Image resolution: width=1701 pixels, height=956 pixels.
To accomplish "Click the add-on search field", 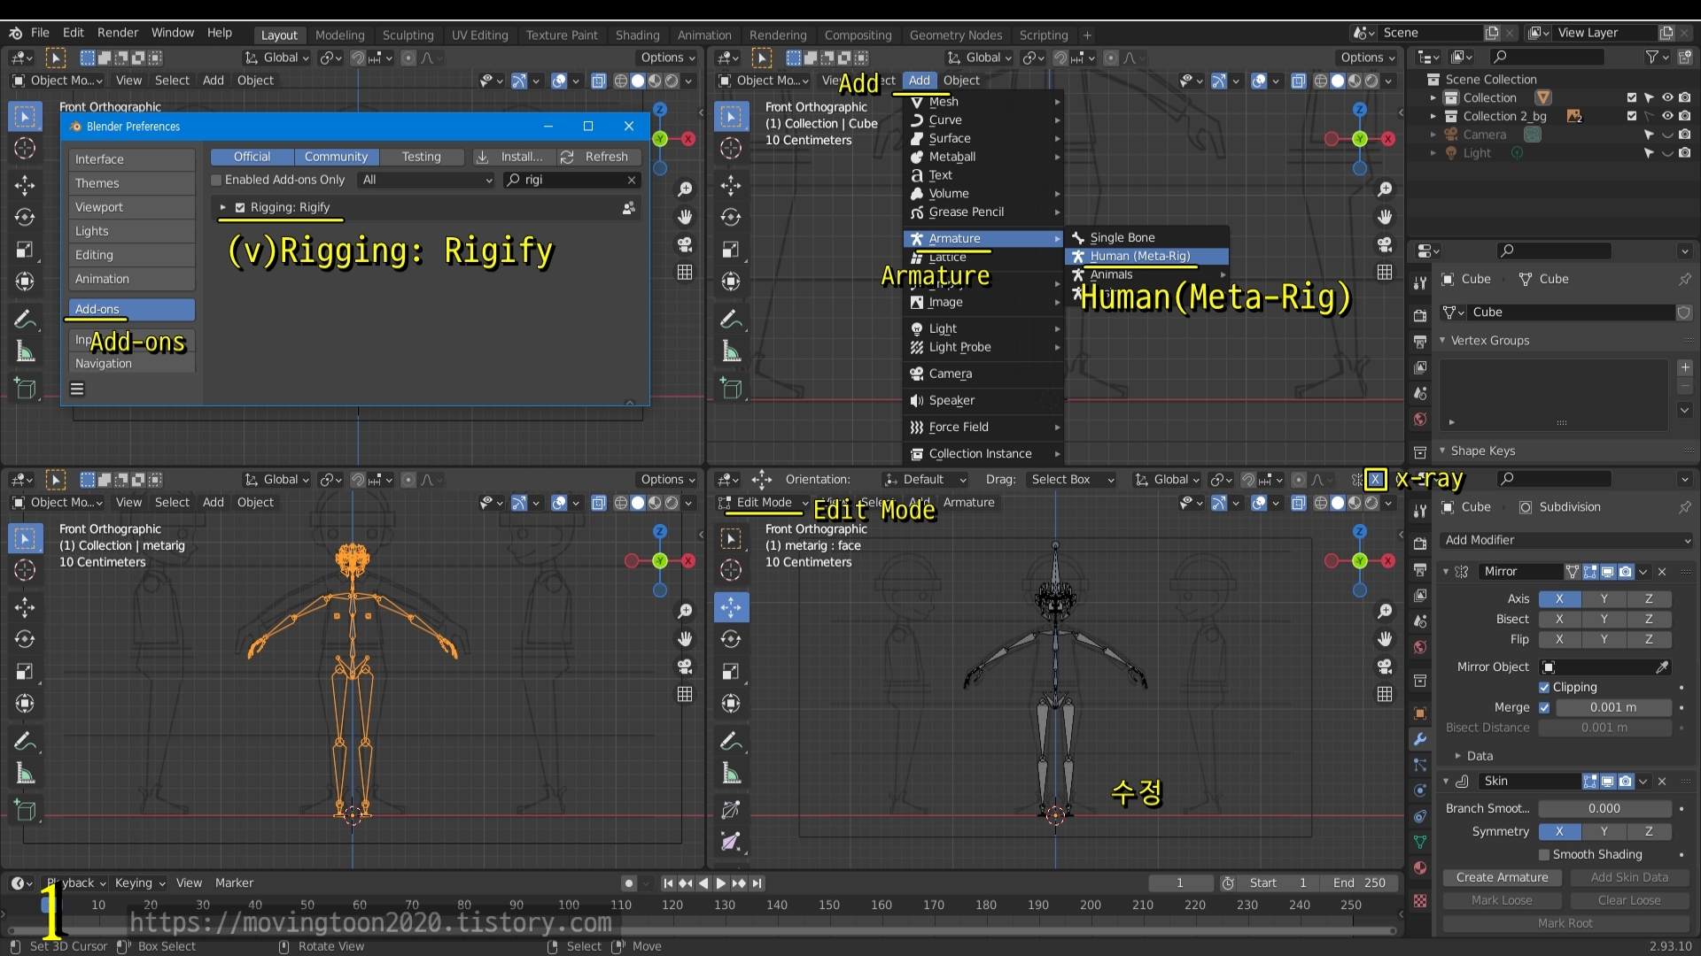I will [571, 180].
